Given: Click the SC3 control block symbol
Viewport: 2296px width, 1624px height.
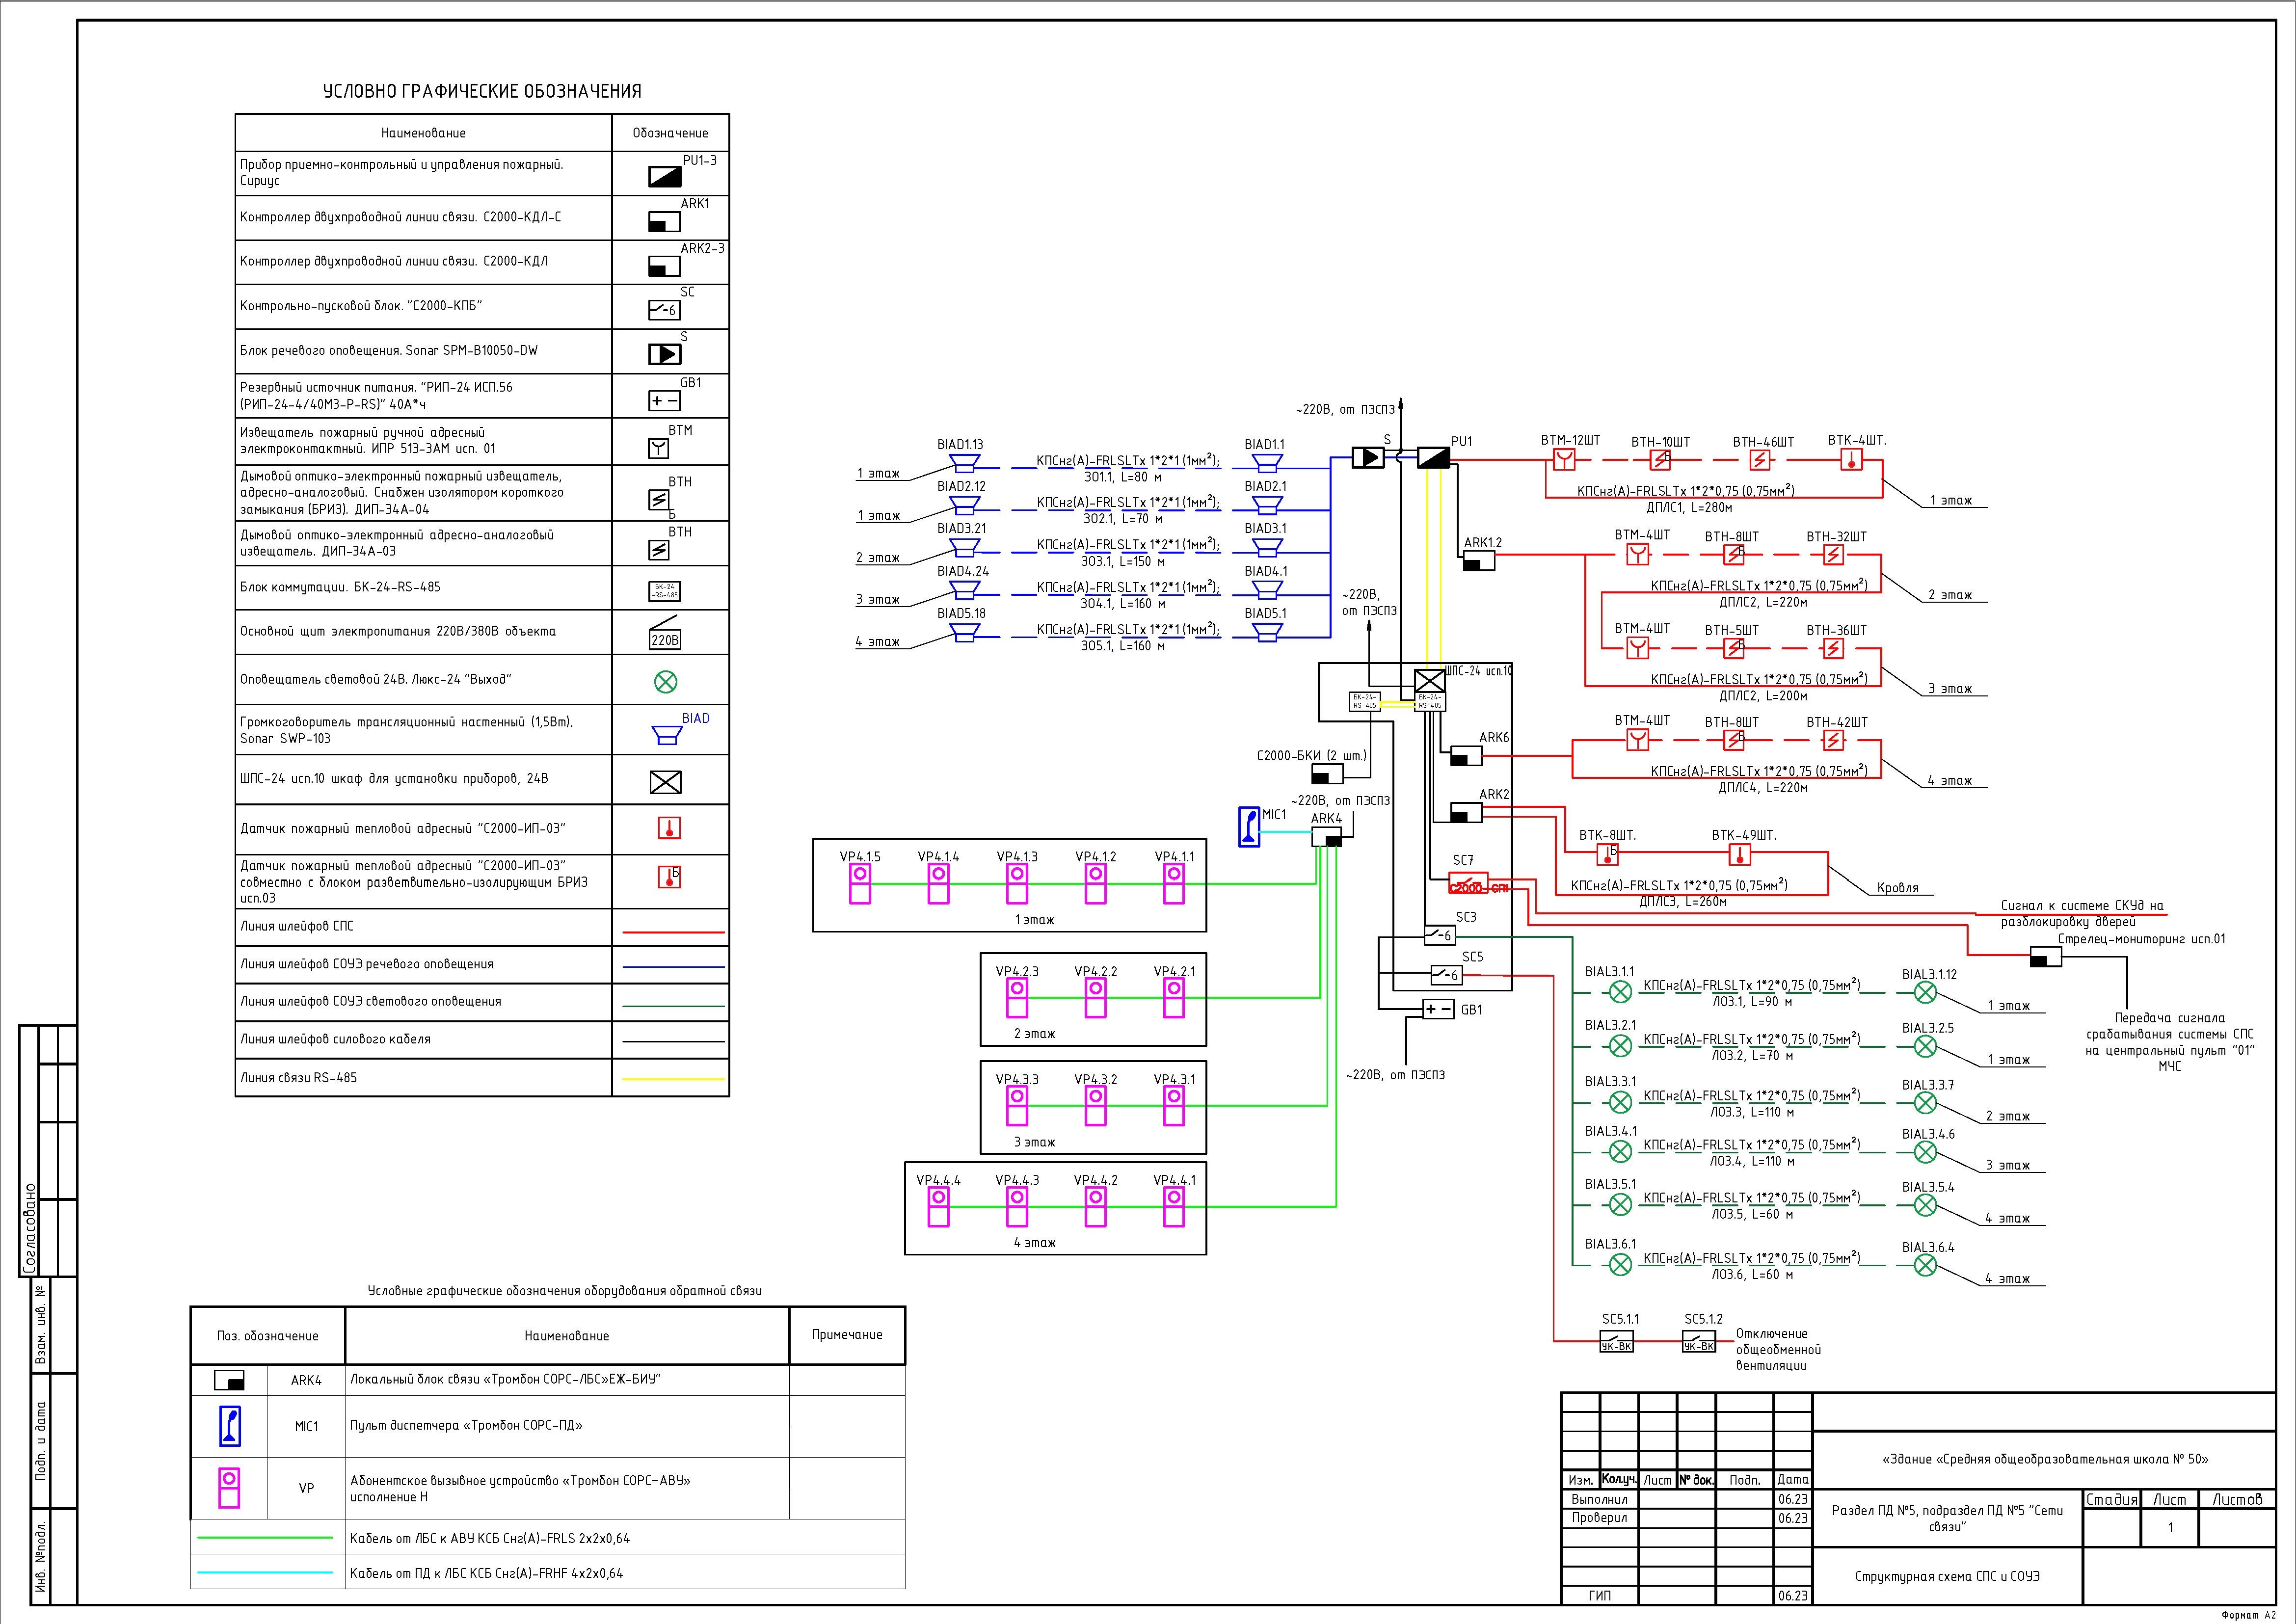Looking at the screenshot, I should 1440,935.
